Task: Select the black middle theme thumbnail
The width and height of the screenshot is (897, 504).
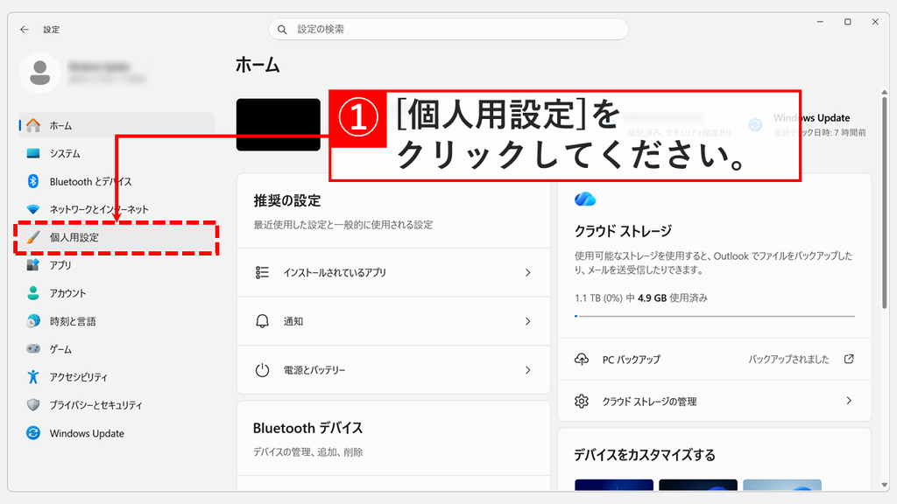Action: [x=698, y=485]
